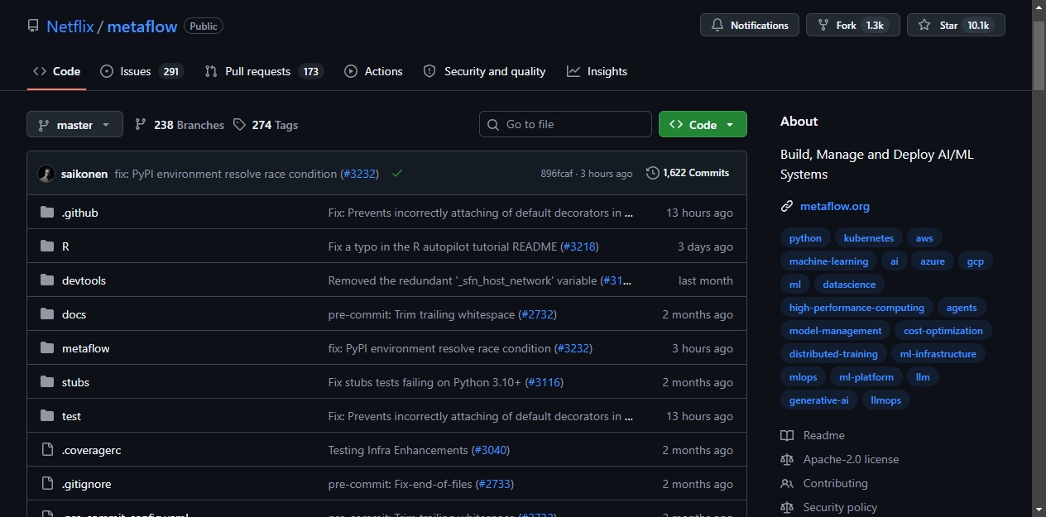
Task: Click saikonen's avatar image
Action: click(46, 174)
